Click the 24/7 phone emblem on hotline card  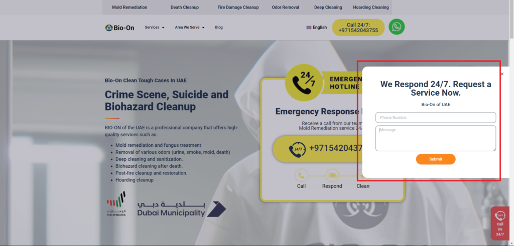click(304, 83)
